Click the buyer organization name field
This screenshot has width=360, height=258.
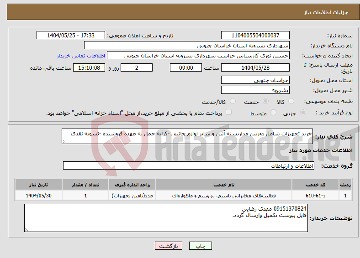coord(187,46)
